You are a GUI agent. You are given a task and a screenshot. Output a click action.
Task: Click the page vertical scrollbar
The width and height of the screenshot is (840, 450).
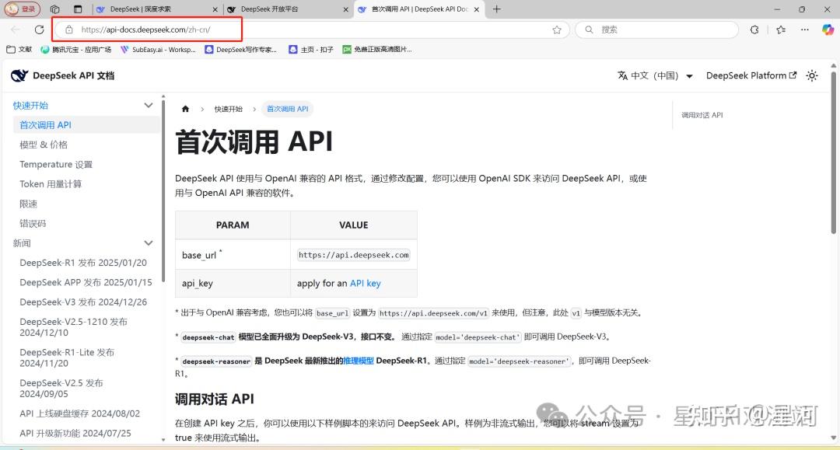click(x=833, y=152)
